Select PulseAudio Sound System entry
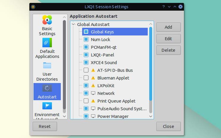This screenshot has width=221, height=138. pos(122,108)
